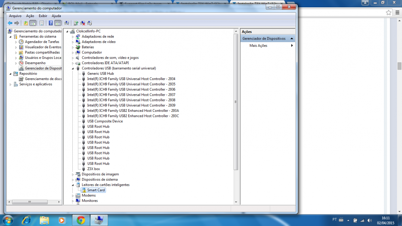Collapse the Repositório node
This screenshot has height=226, width=402.
click(10, 74)
